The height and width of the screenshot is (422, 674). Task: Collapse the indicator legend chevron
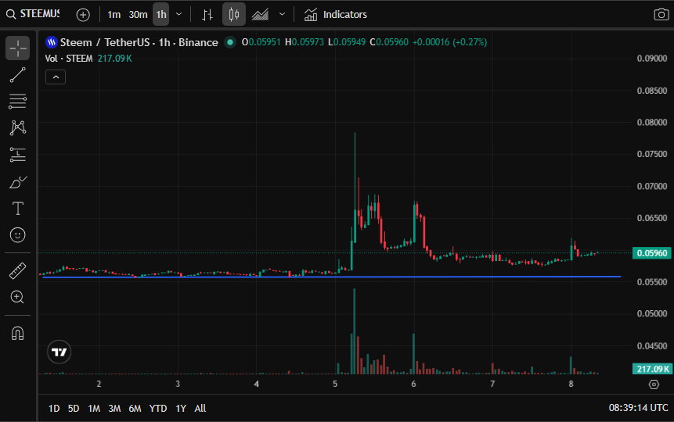click(56, 77)
